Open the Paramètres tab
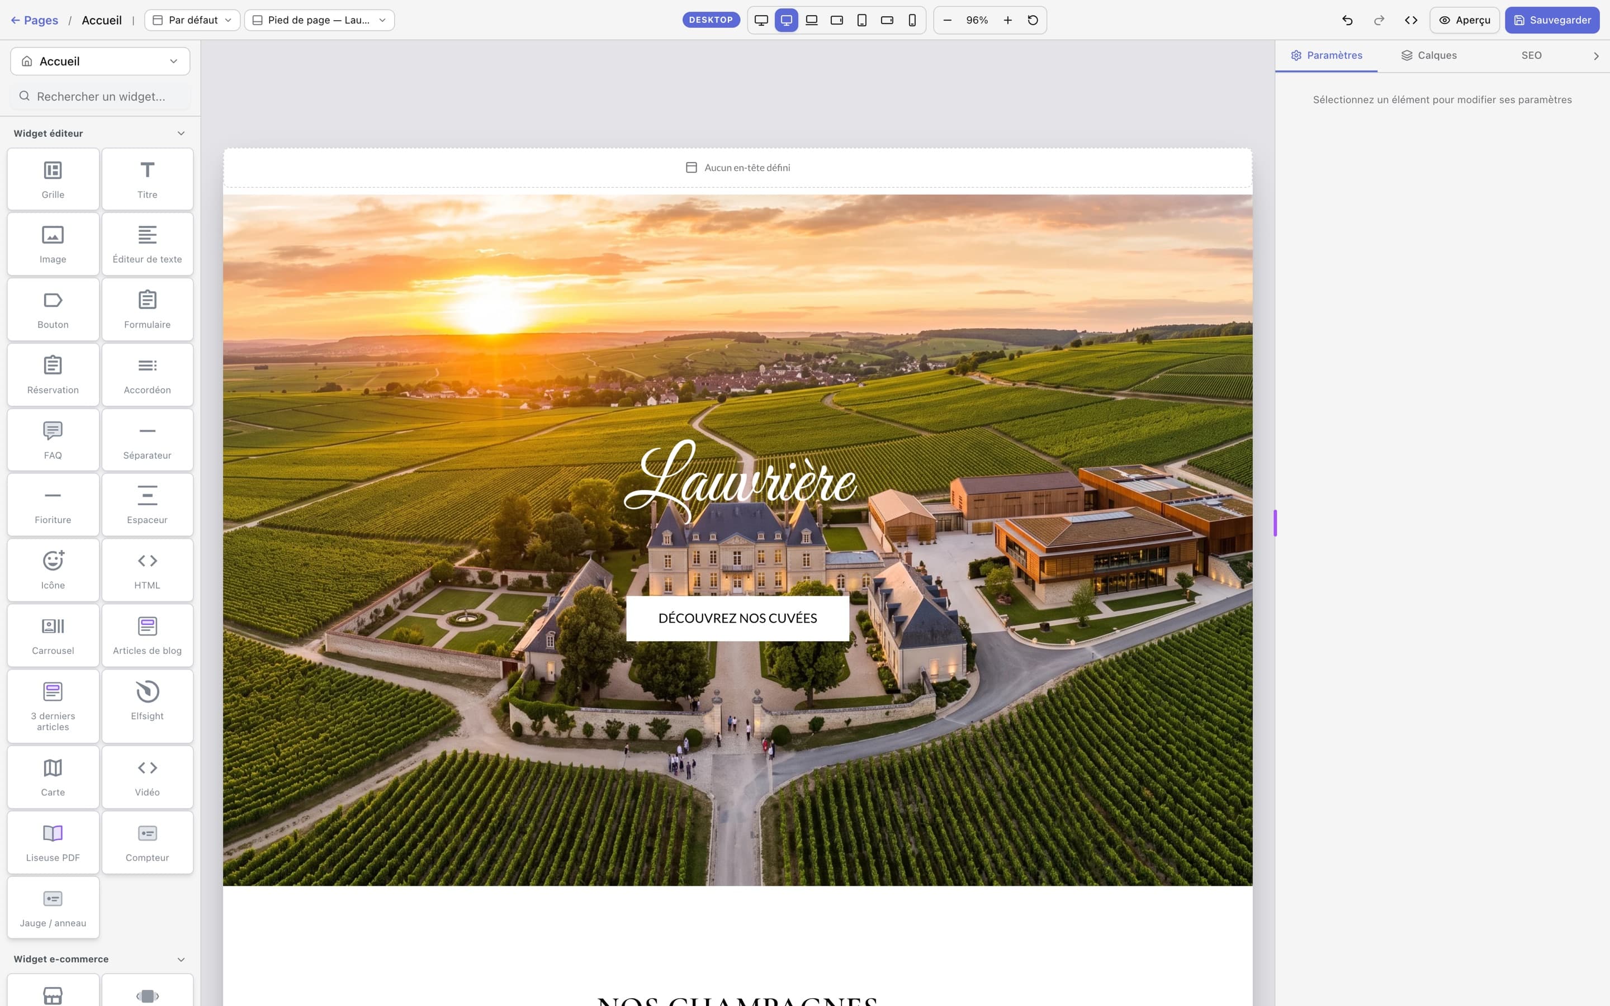Screen dimensions: 1610x1006 [1326, 55]
